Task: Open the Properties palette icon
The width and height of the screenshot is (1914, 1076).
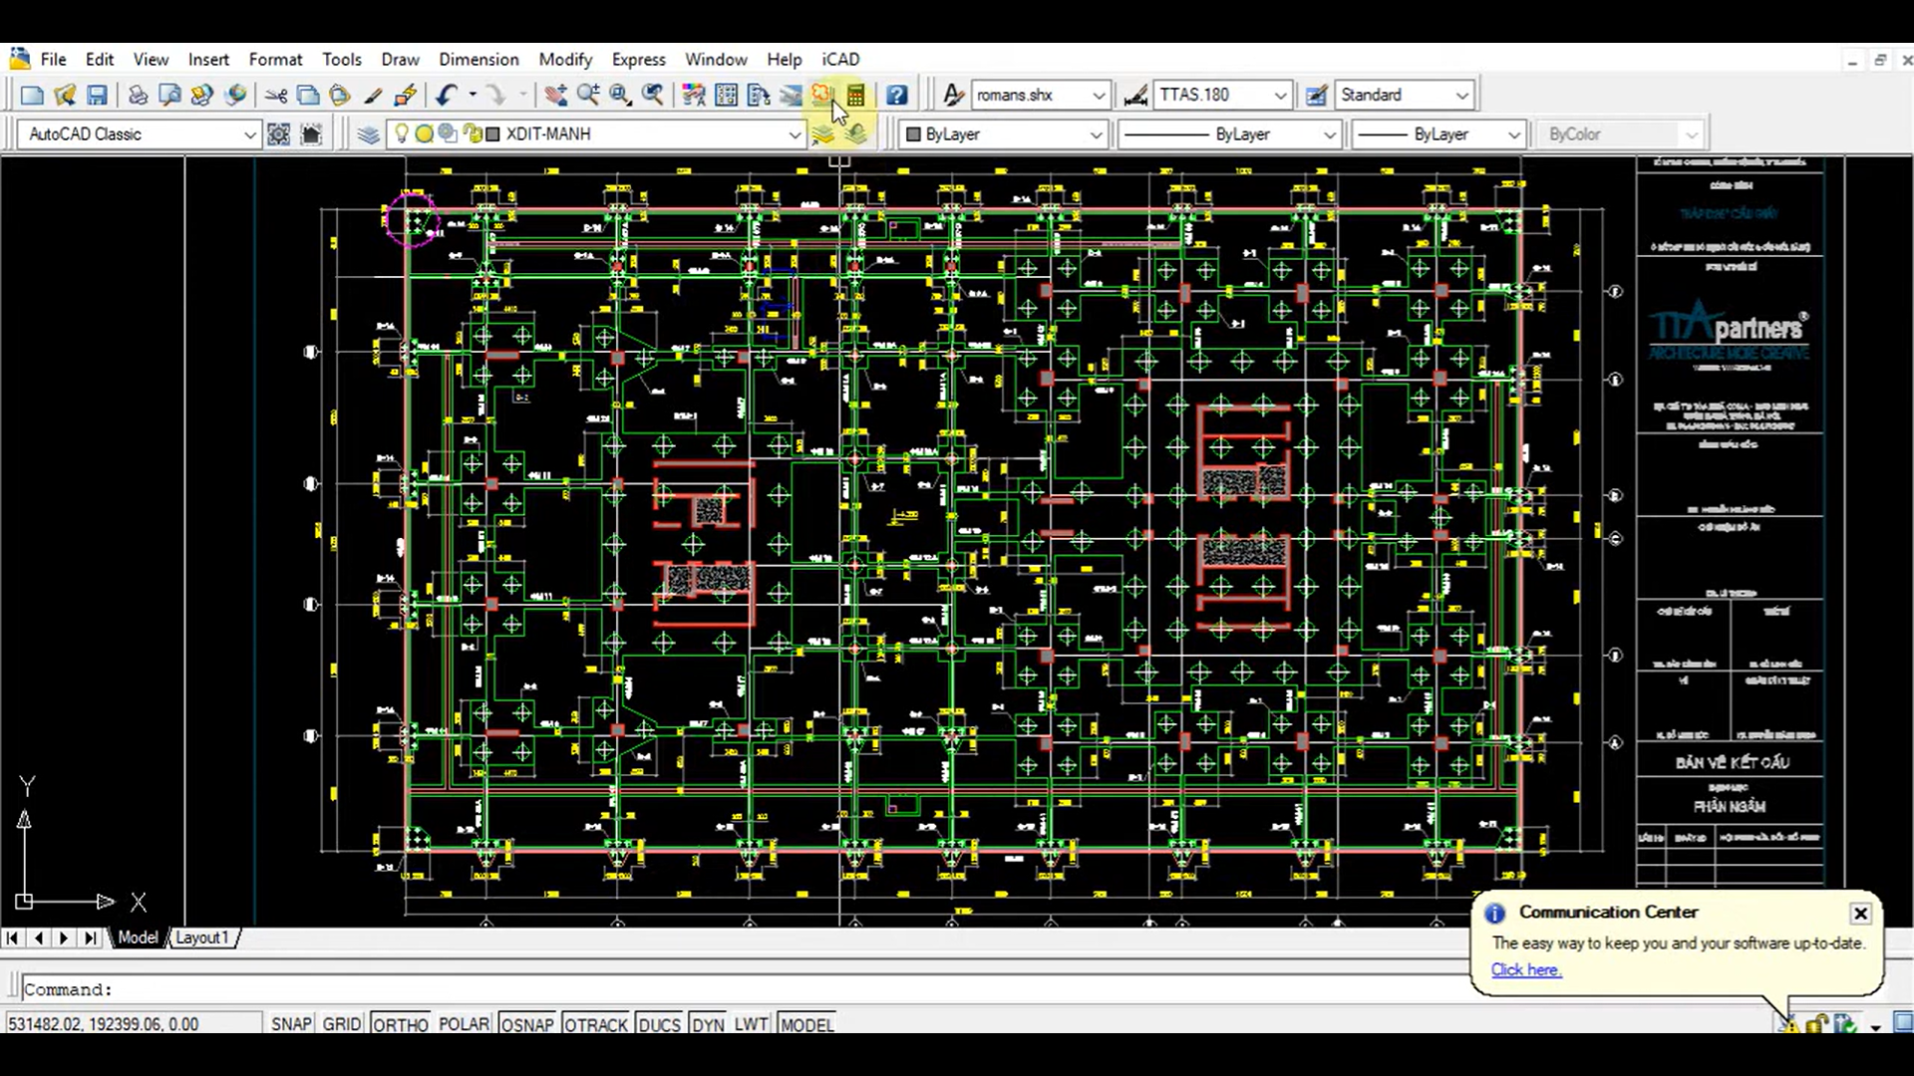Action: coord(694,96)
